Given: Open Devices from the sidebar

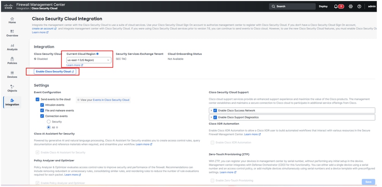Looking at the screenshot, I should (12, 74).
